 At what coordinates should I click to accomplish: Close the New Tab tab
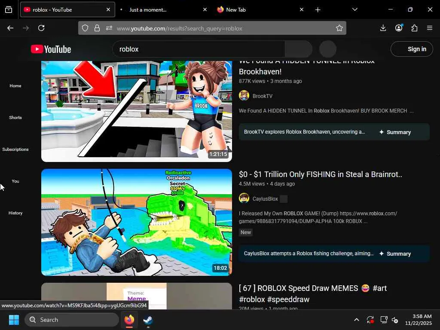[x=302, y=9]
